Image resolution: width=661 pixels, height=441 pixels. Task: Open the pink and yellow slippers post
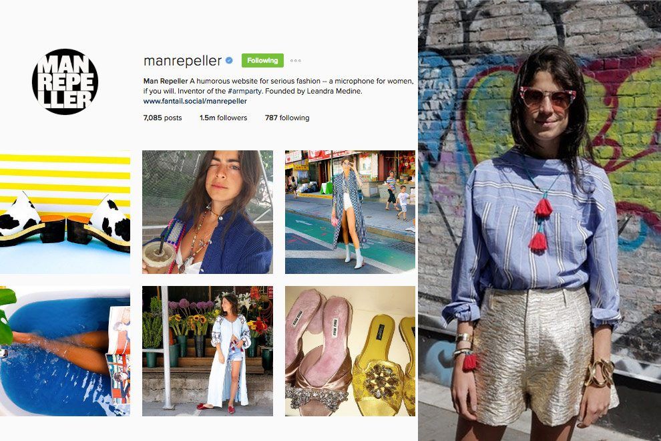tap(350, 351)
